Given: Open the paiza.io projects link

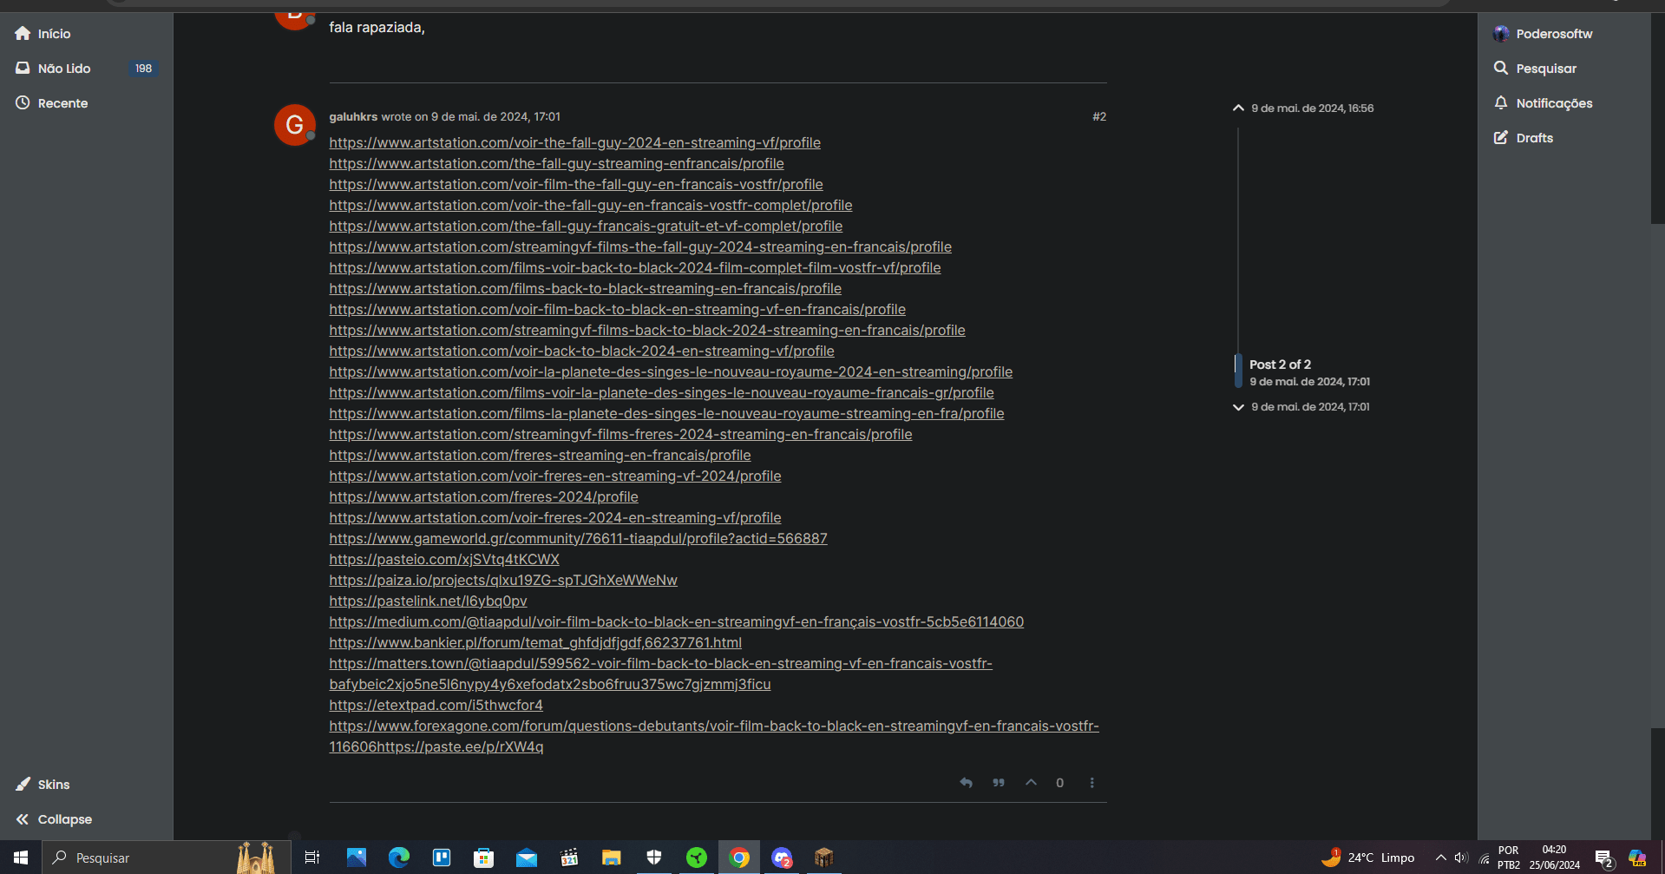Looking at the screenshot, I should 503,581.
